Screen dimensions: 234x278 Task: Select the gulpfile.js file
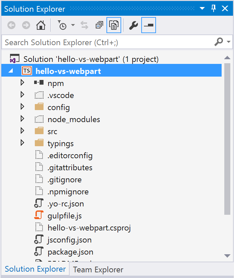(65, 216)
